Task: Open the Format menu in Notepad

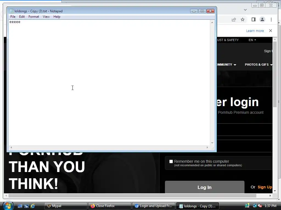Action: (34, 17)
